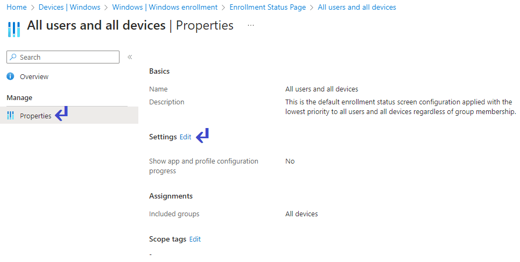The width and height of the screenshot is (520, 262).
Task: Click the All users and all devices page title
Action: coord(96,25)
